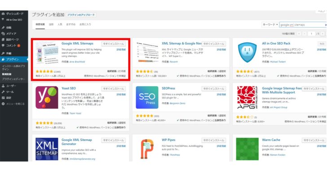
Task: Click the page number field in pagination
Action: coord(311,34)
